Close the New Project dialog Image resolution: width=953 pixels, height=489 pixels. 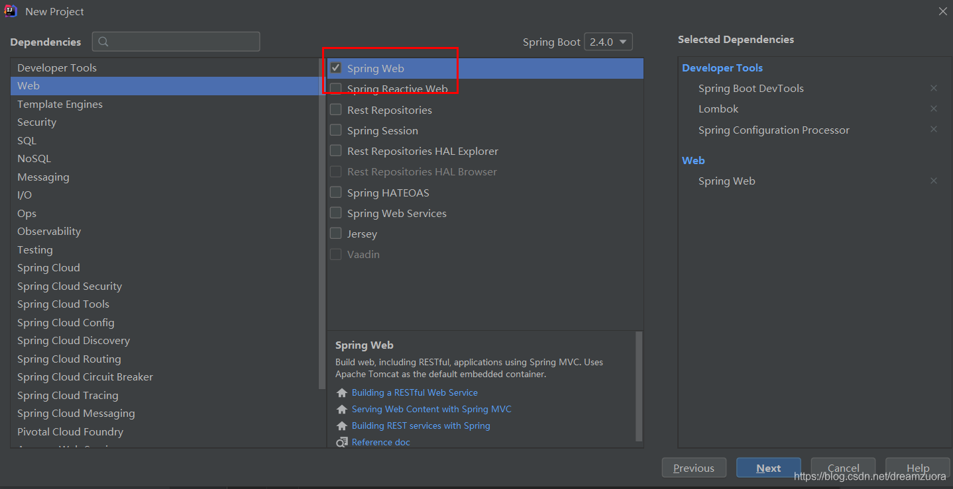(x=942, y=11)
